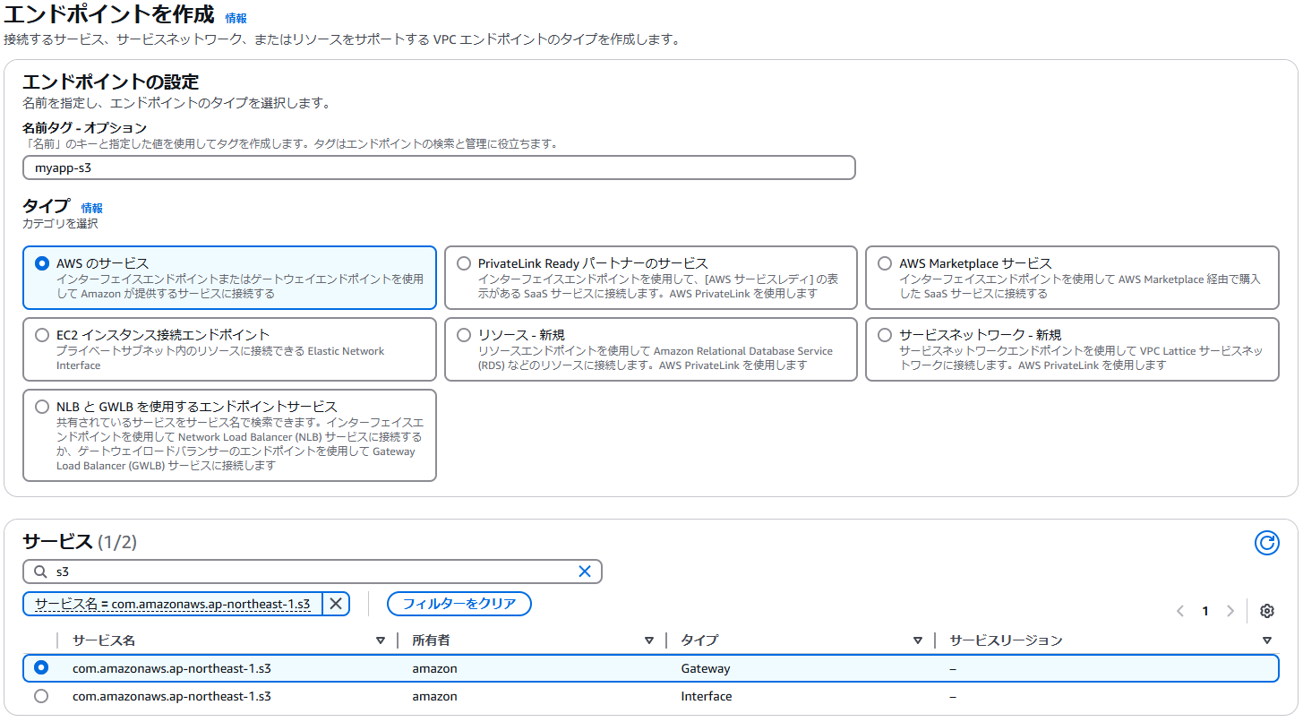Open the table preferences gear icon
The image size is (1303, 722).
pos(1267,610)
